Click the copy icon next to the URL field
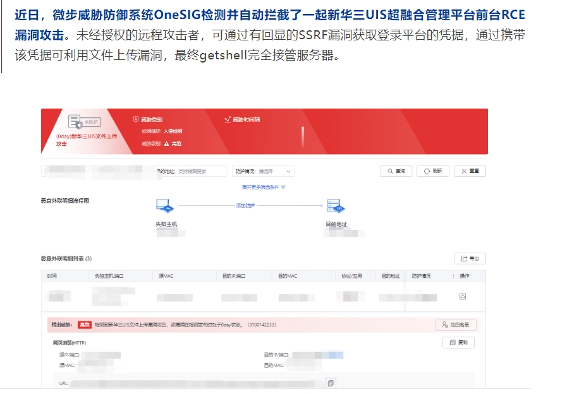The width and height of the screenshot is (579, 394). [331, 383]
